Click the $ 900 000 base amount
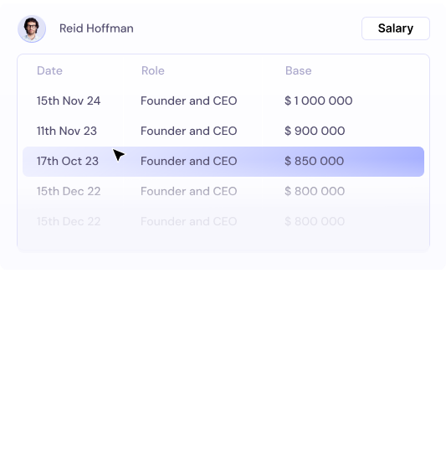This screenshot has height=454, width=446. coord(315,131)
